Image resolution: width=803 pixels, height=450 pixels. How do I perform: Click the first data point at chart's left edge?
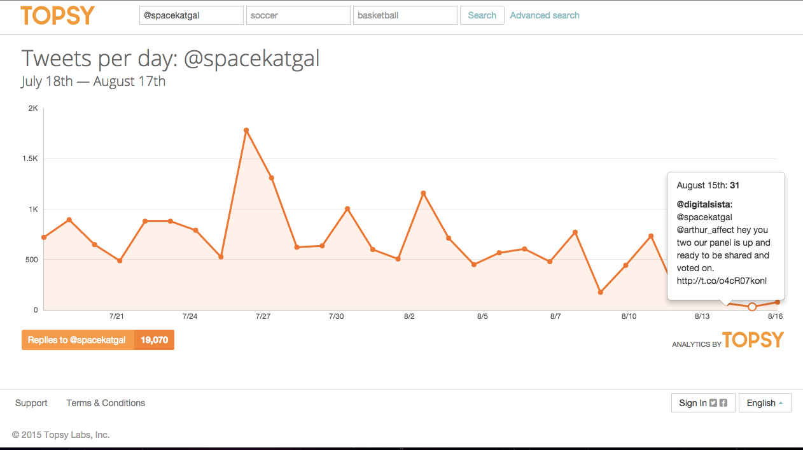[44, 237]
